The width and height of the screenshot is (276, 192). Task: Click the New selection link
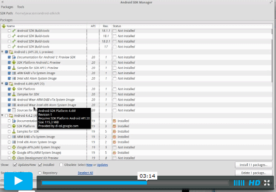(90, 165)
